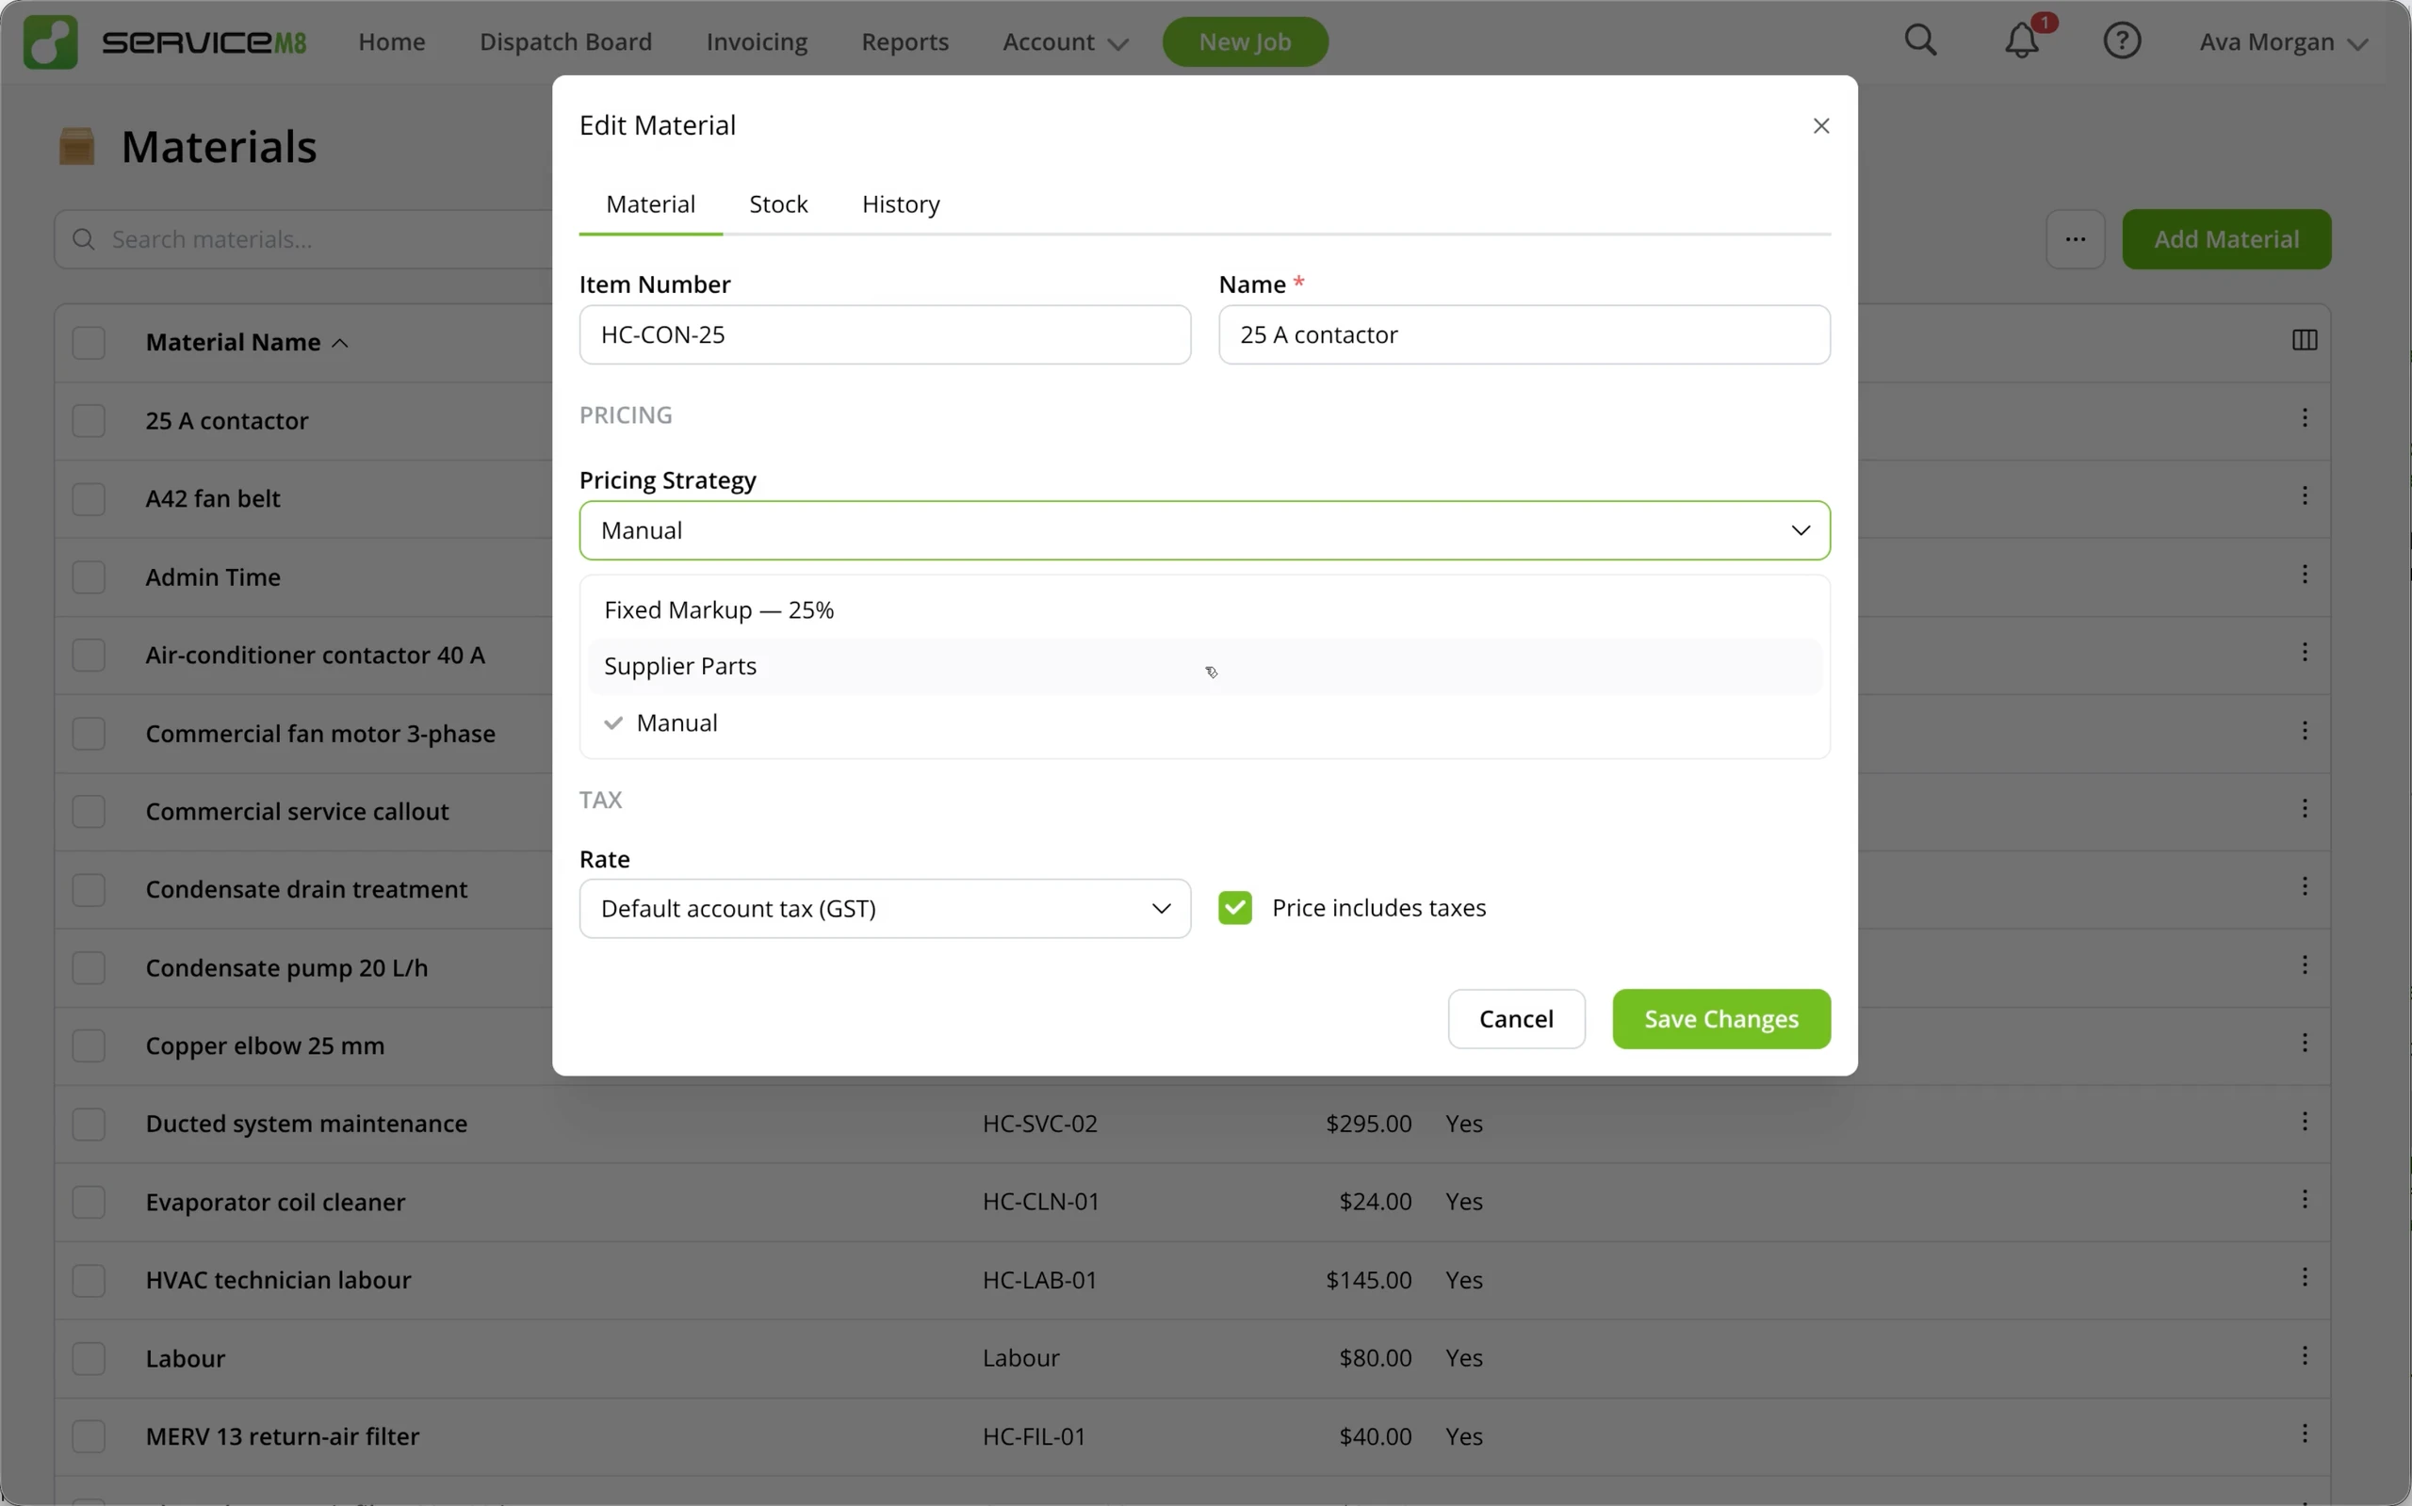Open the row menu for Copper elbow 25 mm
The height and width of the screenshot is (1506, 2412).
[x=2305, y=1043]
